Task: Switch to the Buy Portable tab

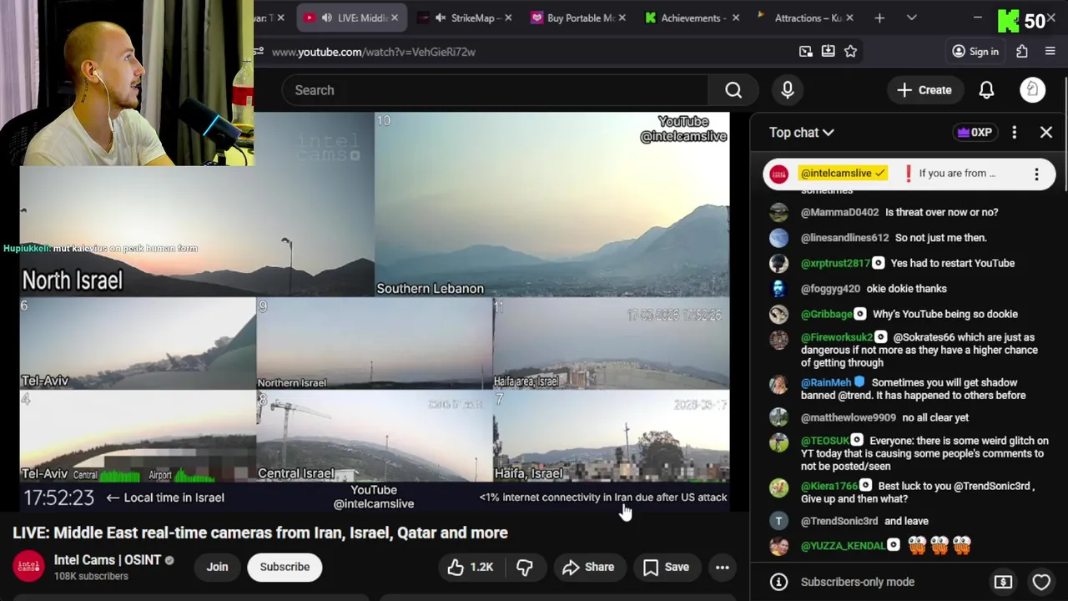Action: pos(577,18)
